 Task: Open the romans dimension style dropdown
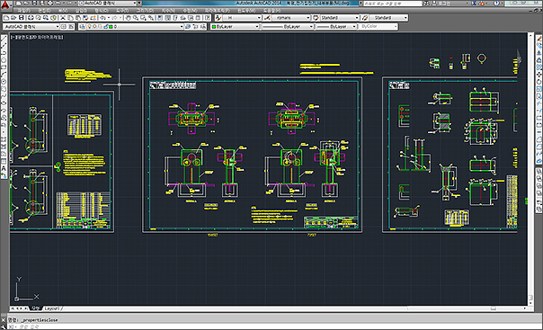click(290, 18)
